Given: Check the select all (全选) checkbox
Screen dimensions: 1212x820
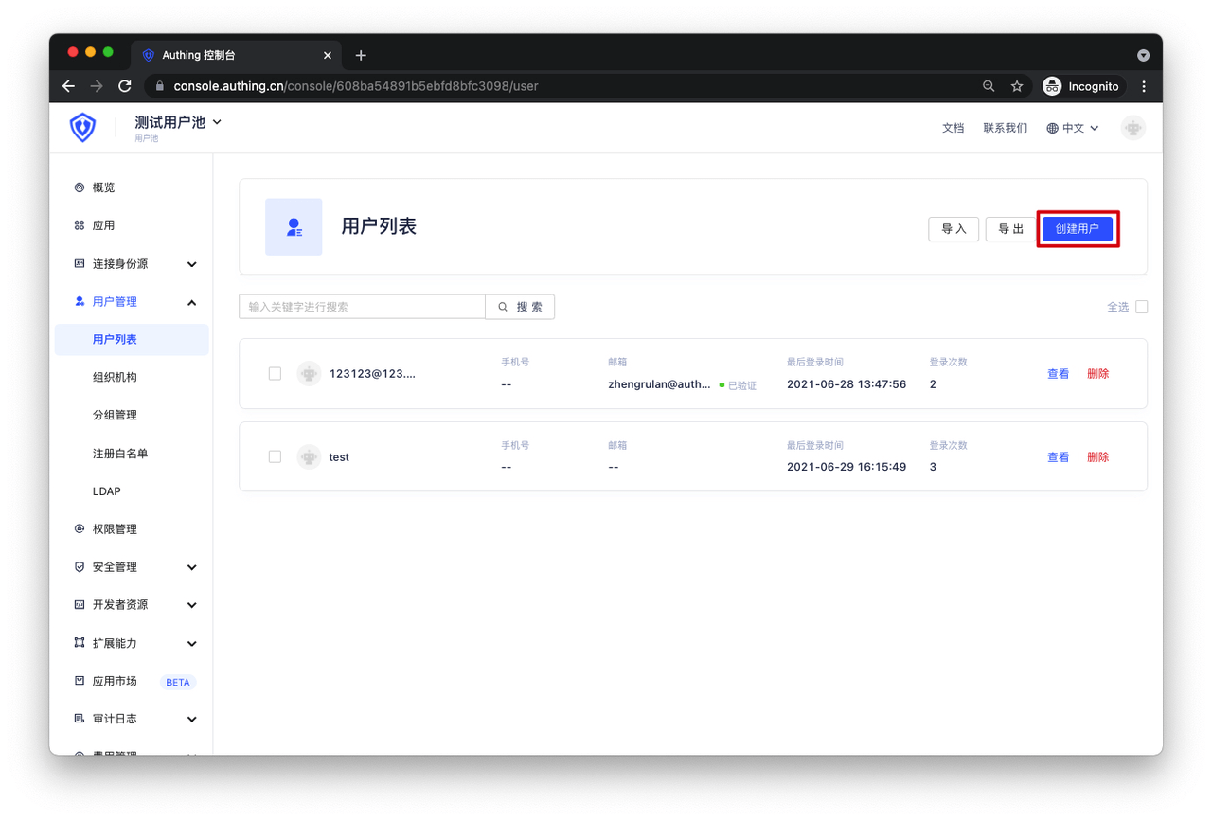Looking at the screenshot, I should tap(1141, 307).
